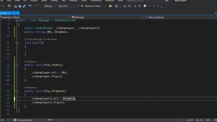Click the decrease indent icon
Screen dimensions: 217x122
point(125,6)
